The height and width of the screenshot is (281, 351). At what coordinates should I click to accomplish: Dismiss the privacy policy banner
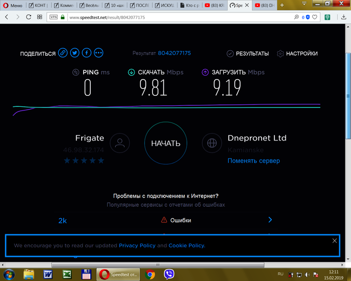(x=334, y=241)
